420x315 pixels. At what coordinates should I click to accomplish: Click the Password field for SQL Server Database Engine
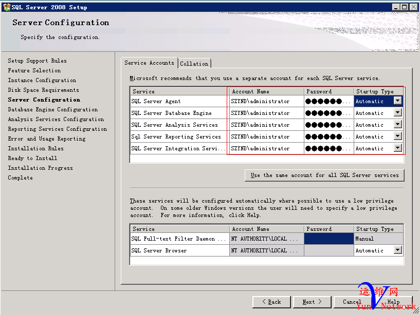point(329,113)
